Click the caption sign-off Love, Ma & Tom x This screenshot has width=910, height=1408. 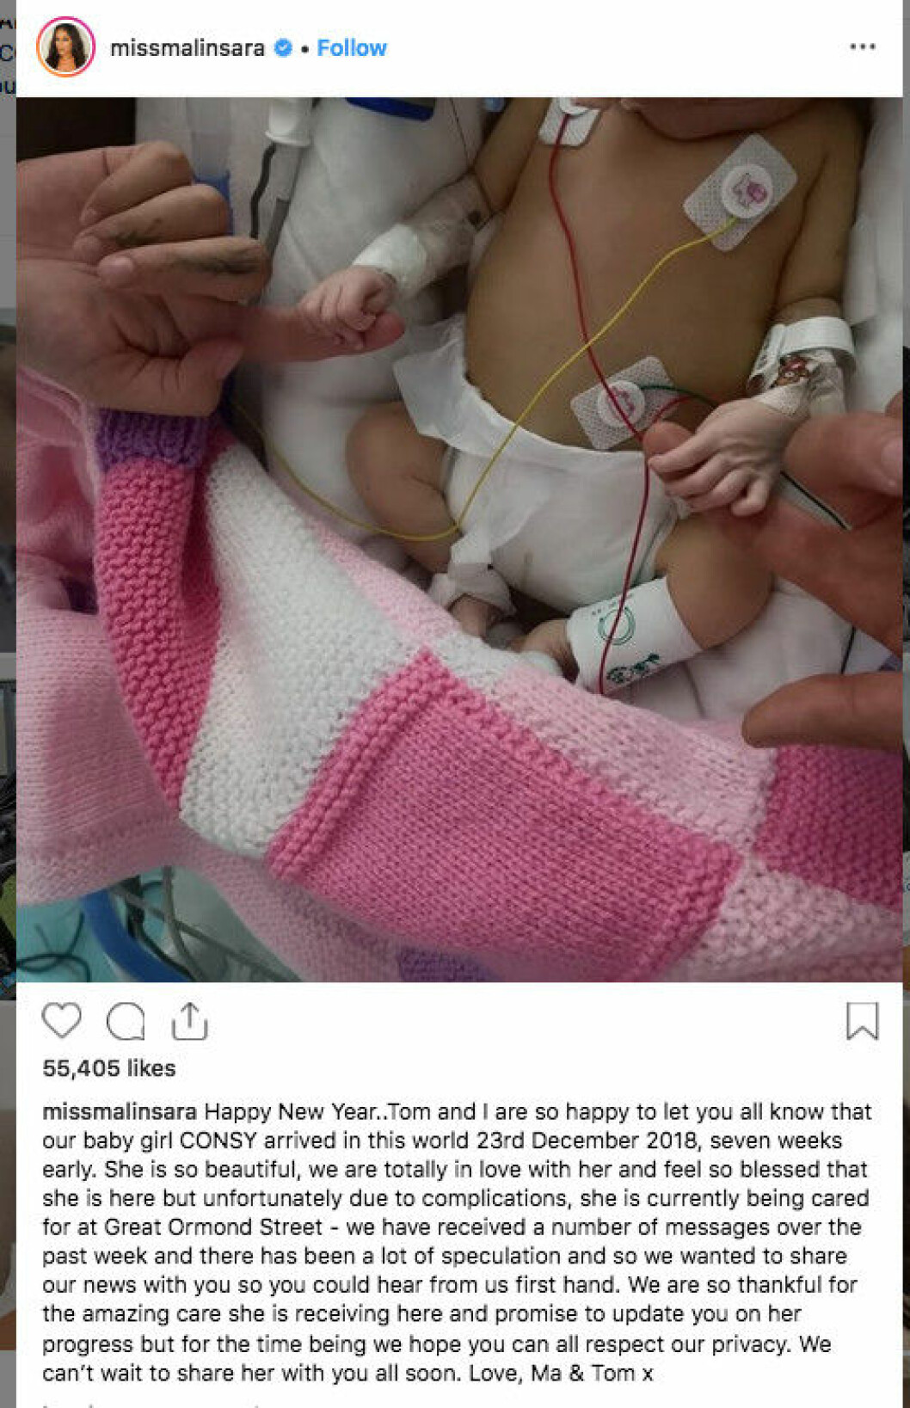[561, 1373]
